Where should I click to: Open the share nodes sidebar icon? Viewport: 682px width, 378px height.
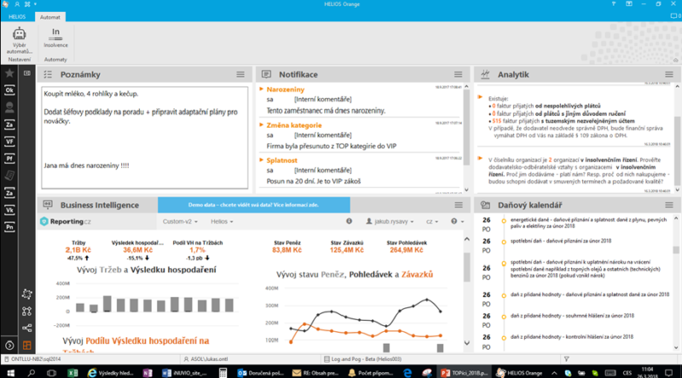27,328
